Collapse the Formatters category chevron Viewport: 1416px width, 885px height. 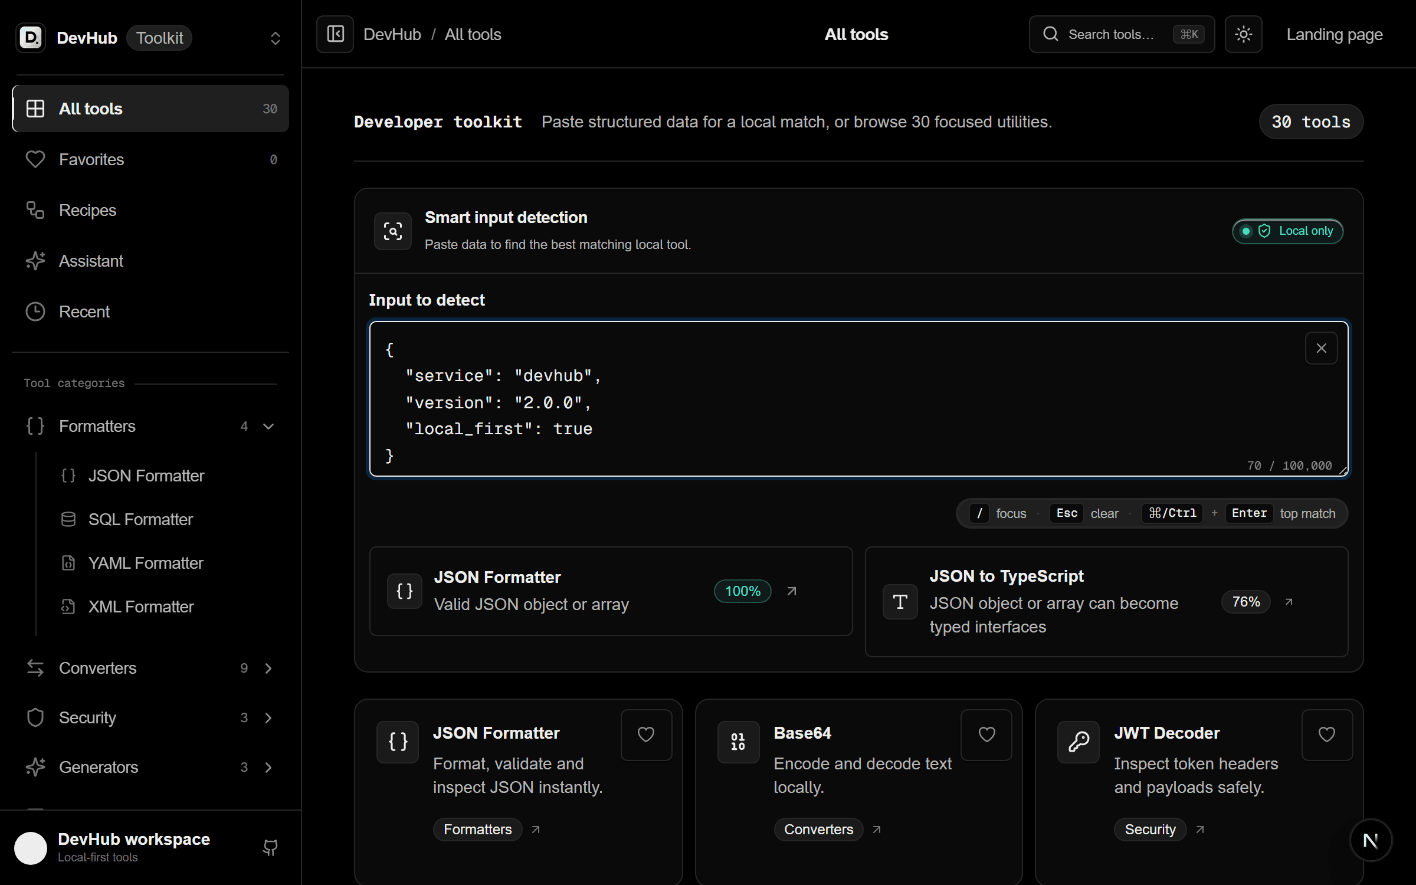pyautogui.click(x=268, y=426)
